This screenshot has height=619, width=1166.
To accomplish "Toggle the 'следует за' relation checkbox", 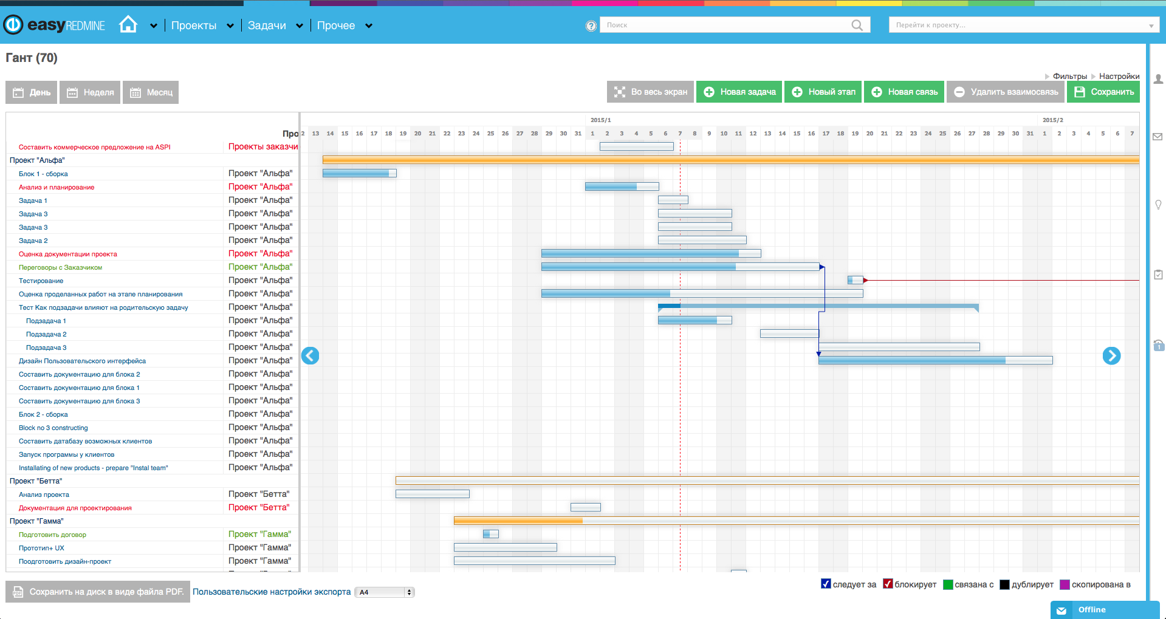I will pyautogui.click(x=826, y=584).
